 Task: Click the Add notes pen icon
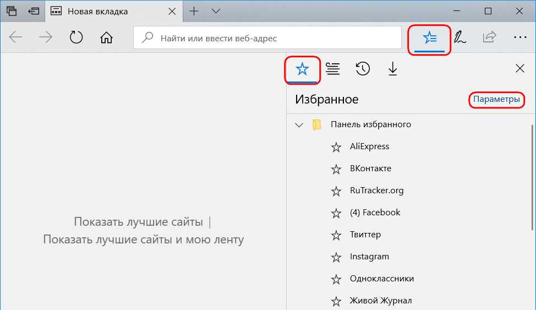(460, 38)
